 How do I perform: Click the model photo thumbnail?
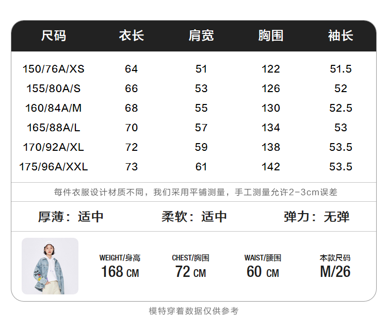click(50, 266)
